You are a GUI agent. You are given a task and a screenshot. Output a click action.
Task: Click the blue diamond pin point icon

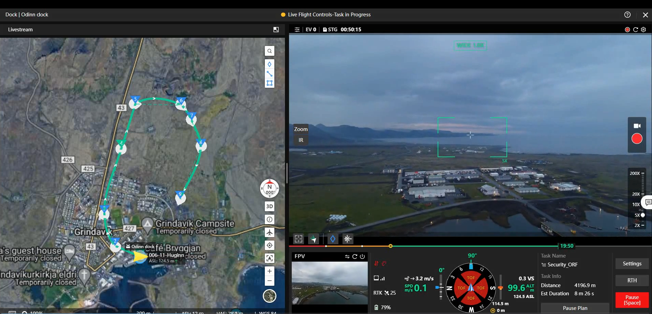[333, 239]
